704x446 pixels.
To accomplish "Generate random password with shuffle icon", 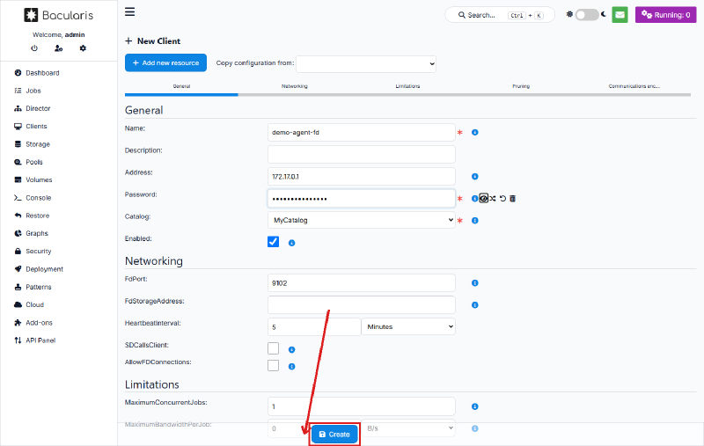I will pyautogui.click(x=493, y=198).
